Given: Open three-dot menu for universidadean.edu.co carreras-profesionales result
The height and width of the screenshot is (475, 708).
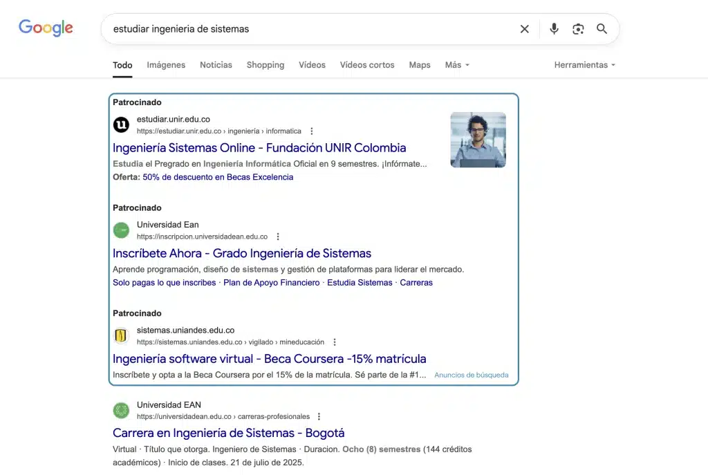Looking at the screenshot, I should [319, 417].
